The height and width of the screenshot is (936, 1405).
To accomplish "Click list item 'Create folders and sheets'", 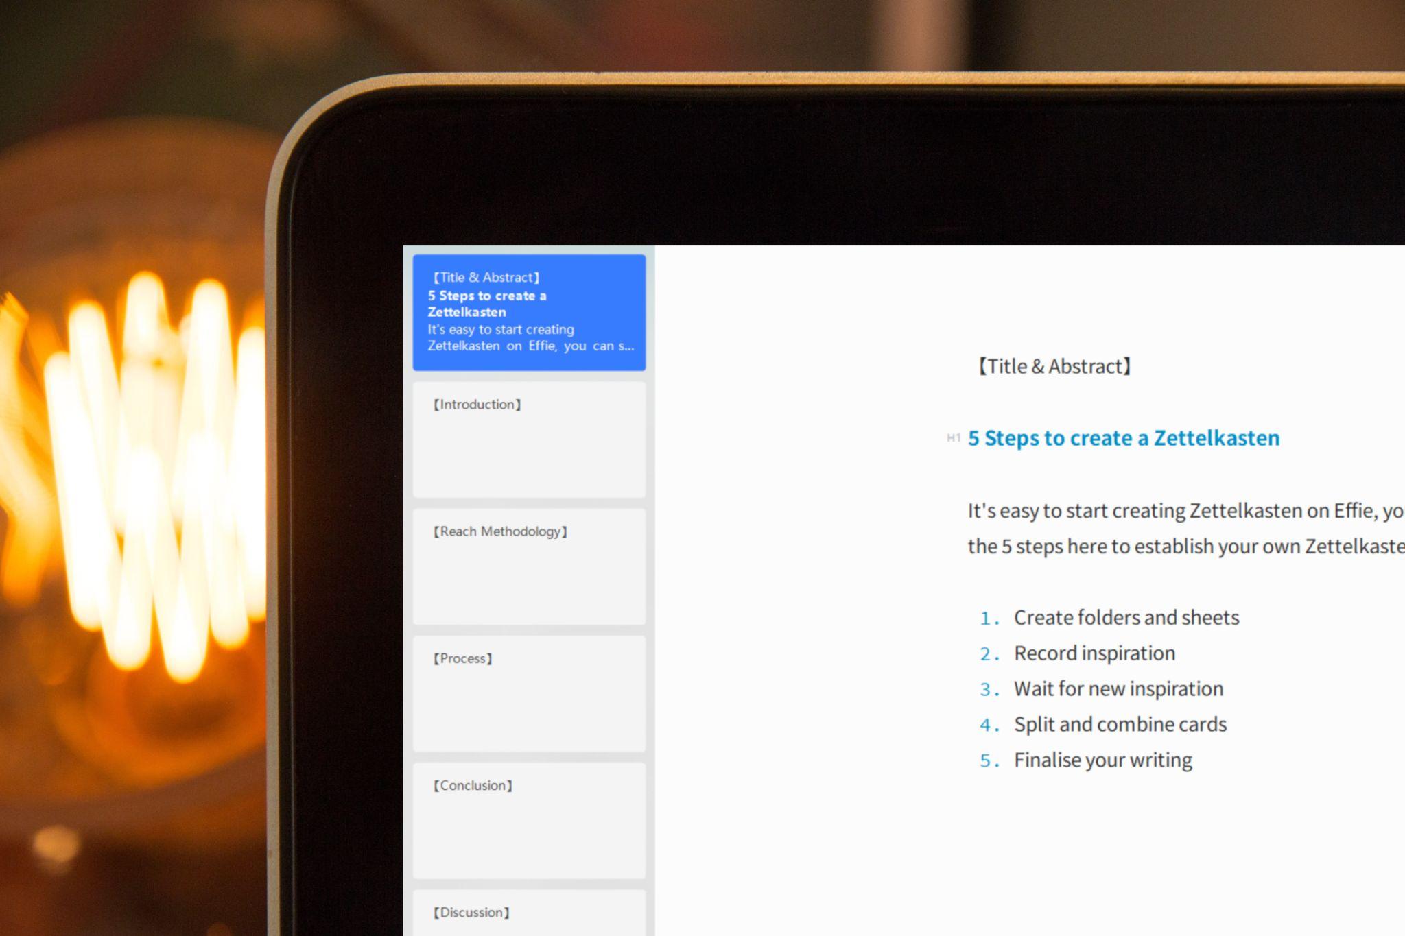I will pos(1126,618).
